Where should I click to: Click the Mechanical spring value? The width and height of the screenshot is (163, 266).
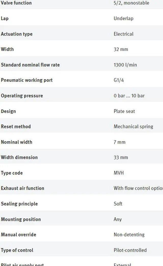133,126
